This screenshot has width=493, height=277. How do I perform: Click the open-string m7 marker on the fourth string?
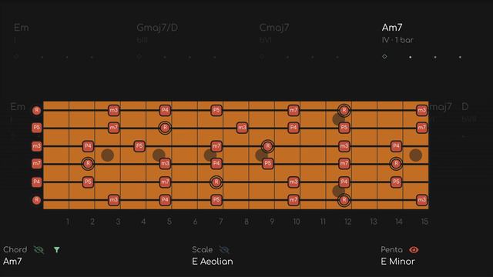36,164
